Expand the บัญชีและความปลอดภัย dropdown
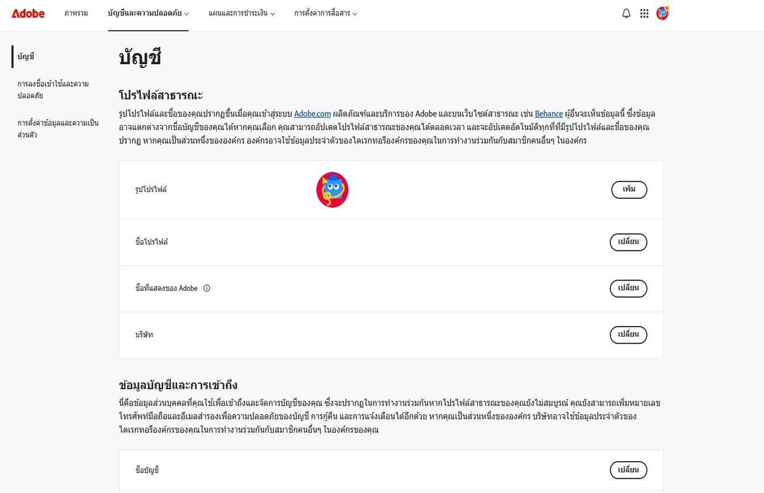764x493 pixels. (148, 14)
